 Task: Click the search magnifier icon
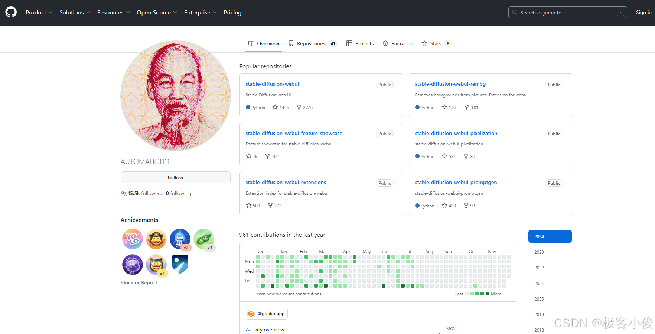coord(515,12)
